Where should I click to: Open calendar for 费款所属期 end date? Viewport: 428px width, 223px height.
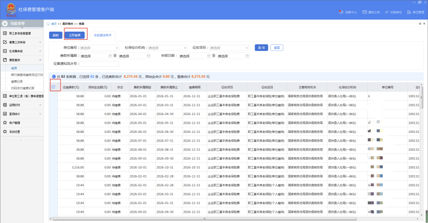[x=148, y=56]
